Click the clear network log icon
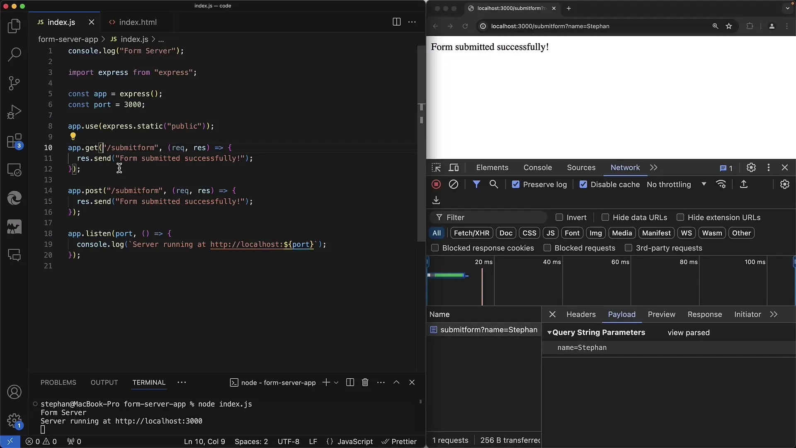Image resolution: width=796 pixels, height=448 pixels. (x=453, y=184)
